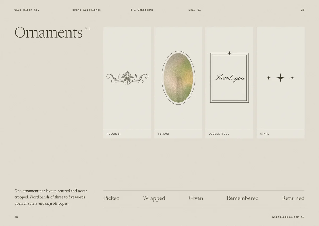Click the word 'Returned' in the band

(x=293, y=198)
